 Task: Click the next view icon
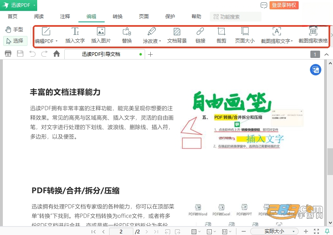point(177,232)
